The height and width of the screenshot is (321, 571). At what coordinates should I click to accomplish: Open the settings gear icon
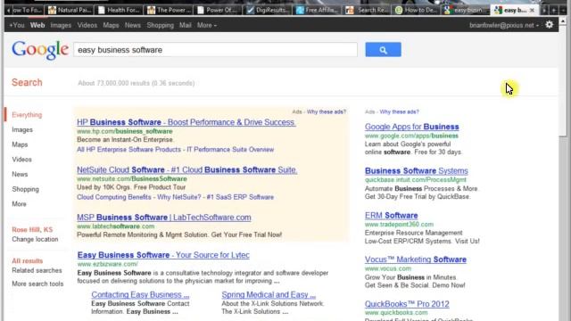click(x=550, y=25)
